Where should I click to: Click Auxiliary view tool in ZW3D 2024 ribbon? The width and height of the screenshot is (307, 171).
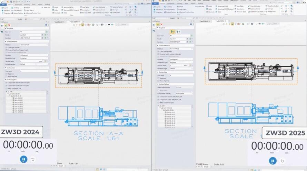(15, 8)
